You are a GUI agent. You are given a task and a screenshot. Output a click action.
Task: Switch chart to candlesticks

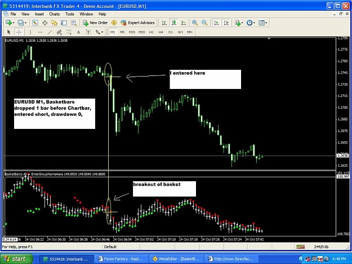(x=174, y=23)
